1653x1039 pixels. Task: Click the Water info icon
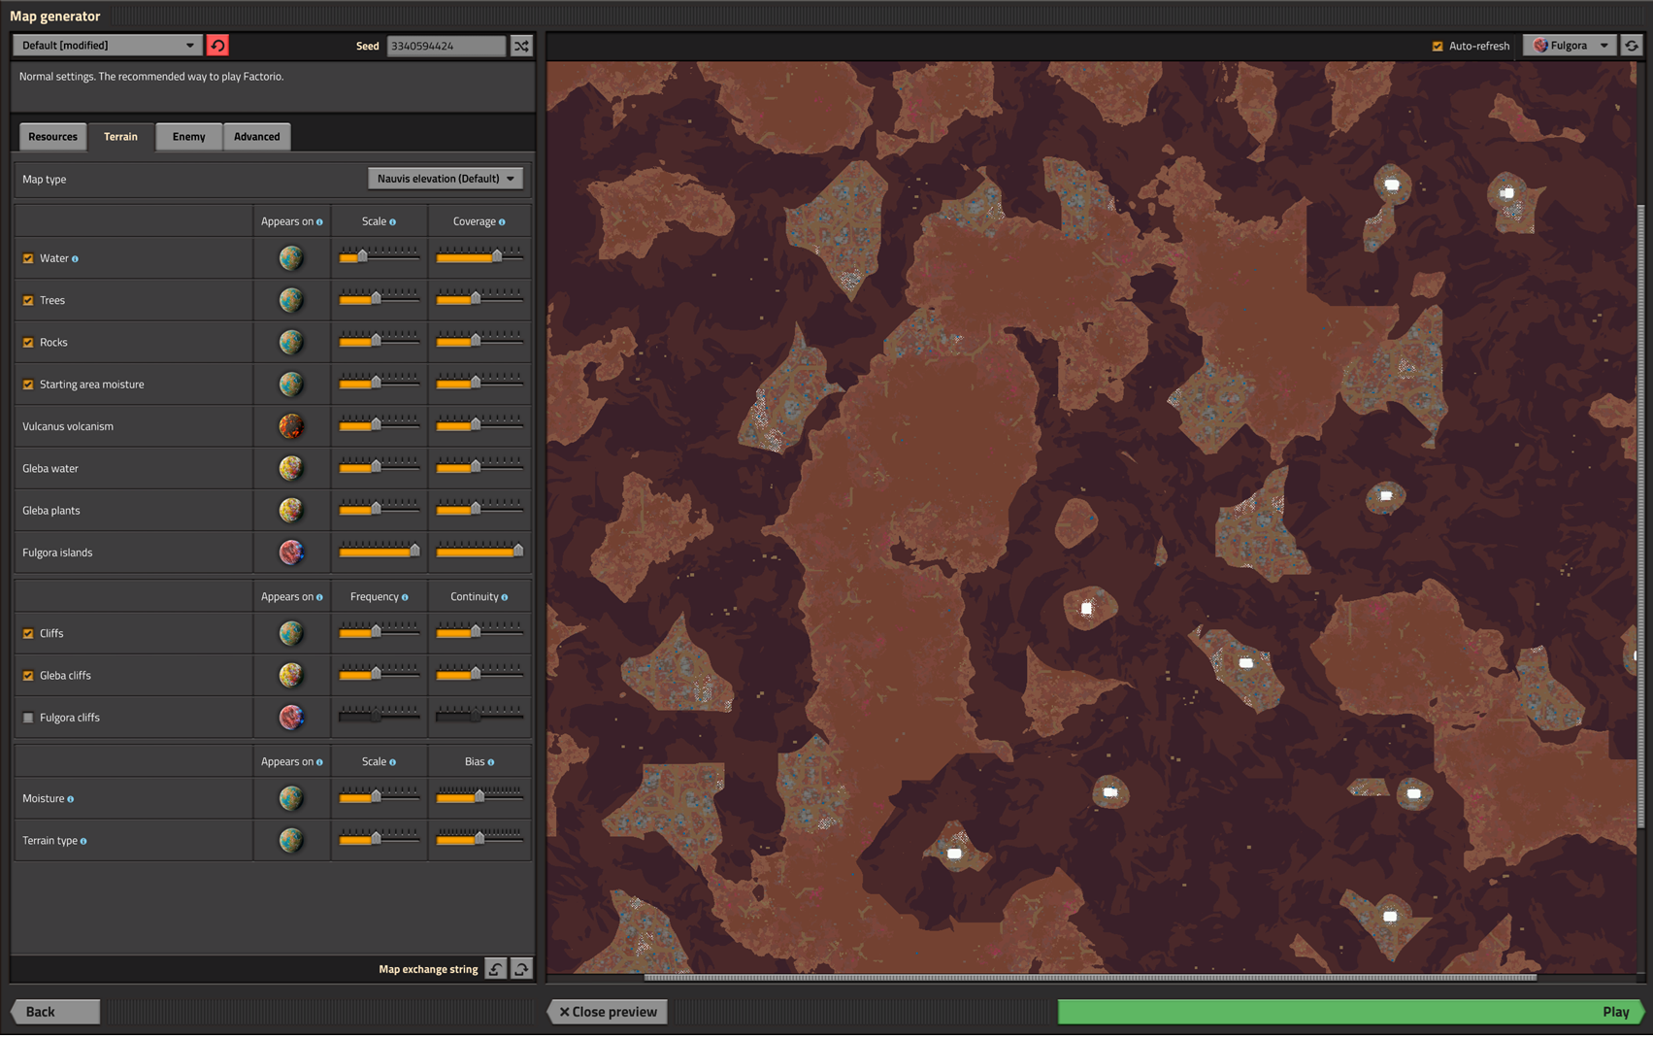(x=75, y=259)
